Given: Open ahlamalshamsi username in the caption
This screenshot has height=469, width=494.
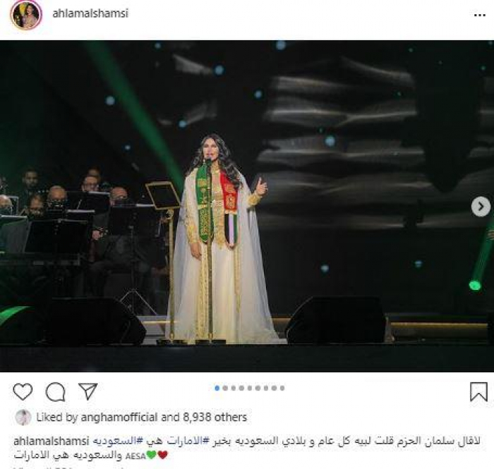Looking at the screenshot, I should pos(52,441).
